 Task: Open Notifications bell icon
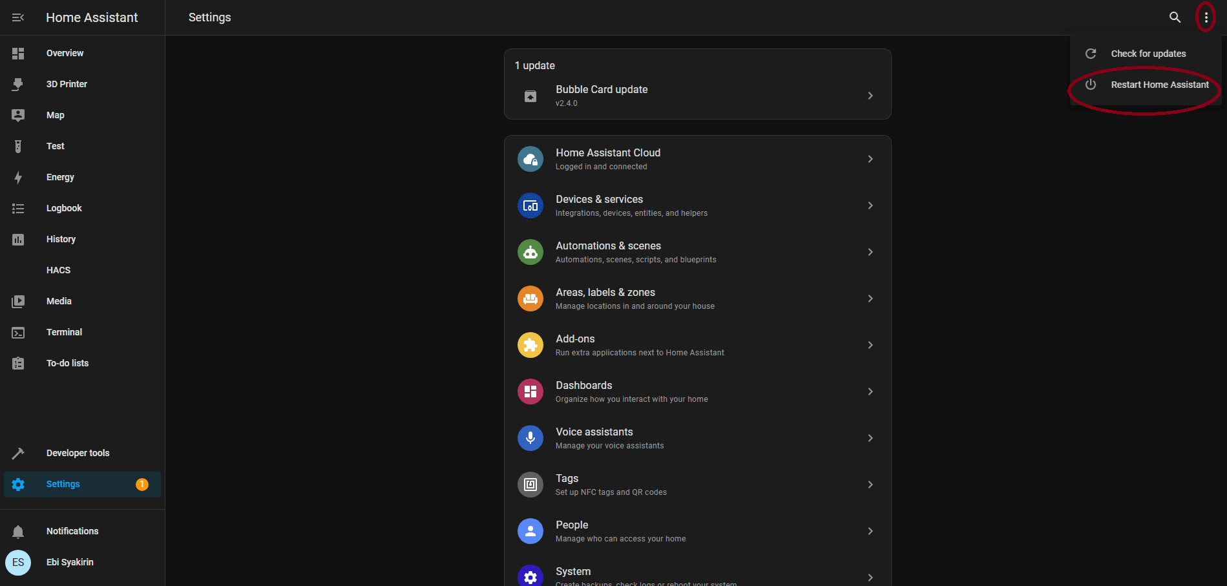(18, 531)
